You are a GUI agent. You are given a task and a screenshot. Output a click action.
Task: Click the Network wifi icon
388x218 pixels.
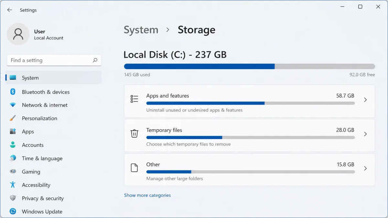pyautogui.click(x=13, y=105)
